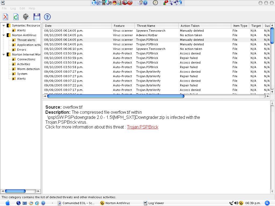The height and width of the screenshot is (206, 275).
Task: Collapse the Norton AntiVirus tree node
Action: (x=3, y=35)
